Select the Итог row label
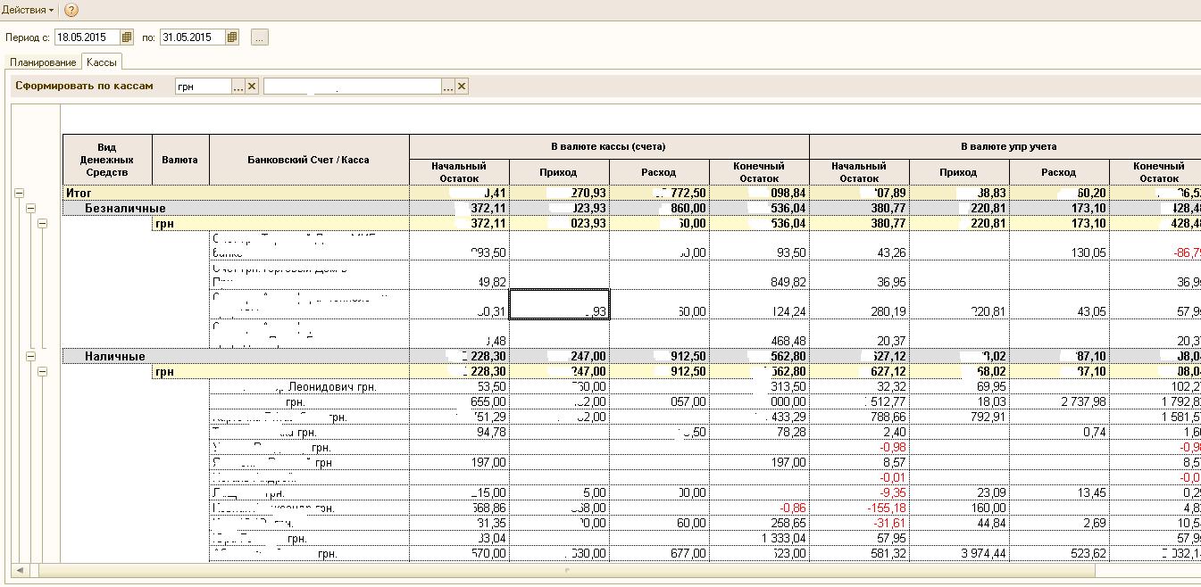This screenshot has width=1201, height=587. pyautogui.click(x=79, y=193)
